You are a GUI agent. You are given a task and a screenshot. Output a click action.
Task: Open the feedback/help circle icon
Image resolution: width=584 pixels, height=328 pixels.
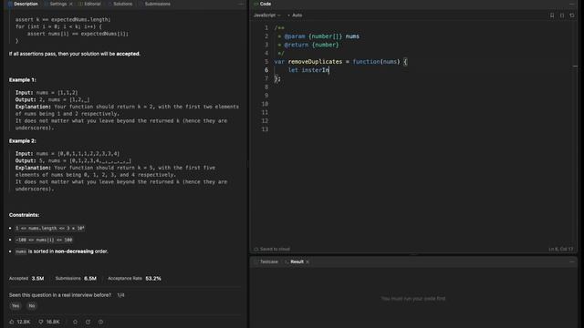pyautogui.click(x=100, y=322)
